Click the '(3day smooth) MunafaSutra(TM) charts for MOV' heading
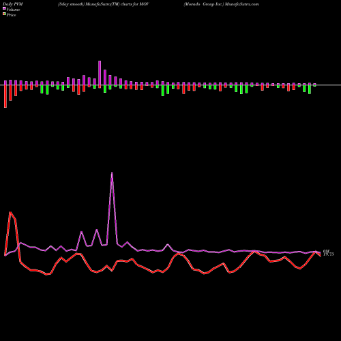This screenshot has width=341, height=341. tap(103, 4)
